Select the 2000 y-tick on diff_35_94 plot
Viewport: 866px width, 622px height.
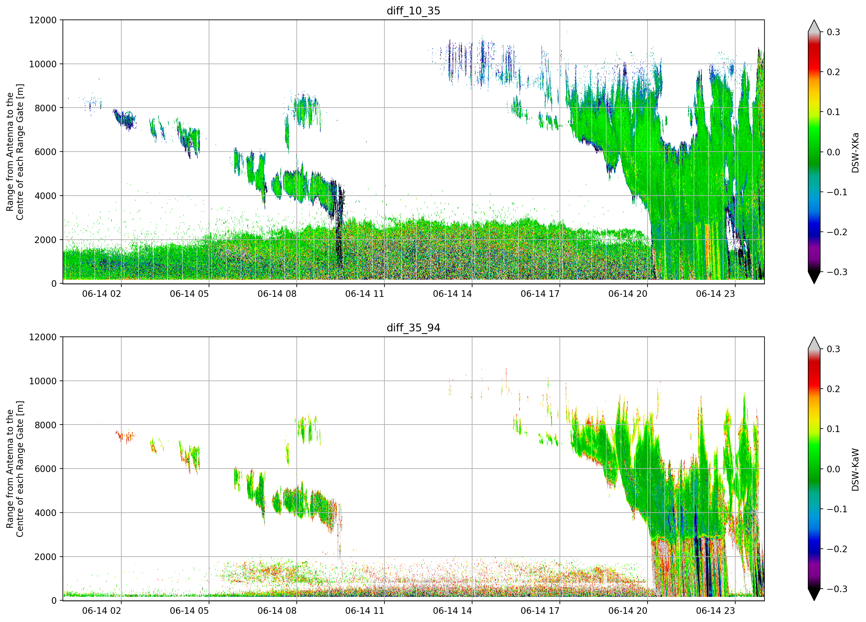pyautogui.click(x=46, y=557)
